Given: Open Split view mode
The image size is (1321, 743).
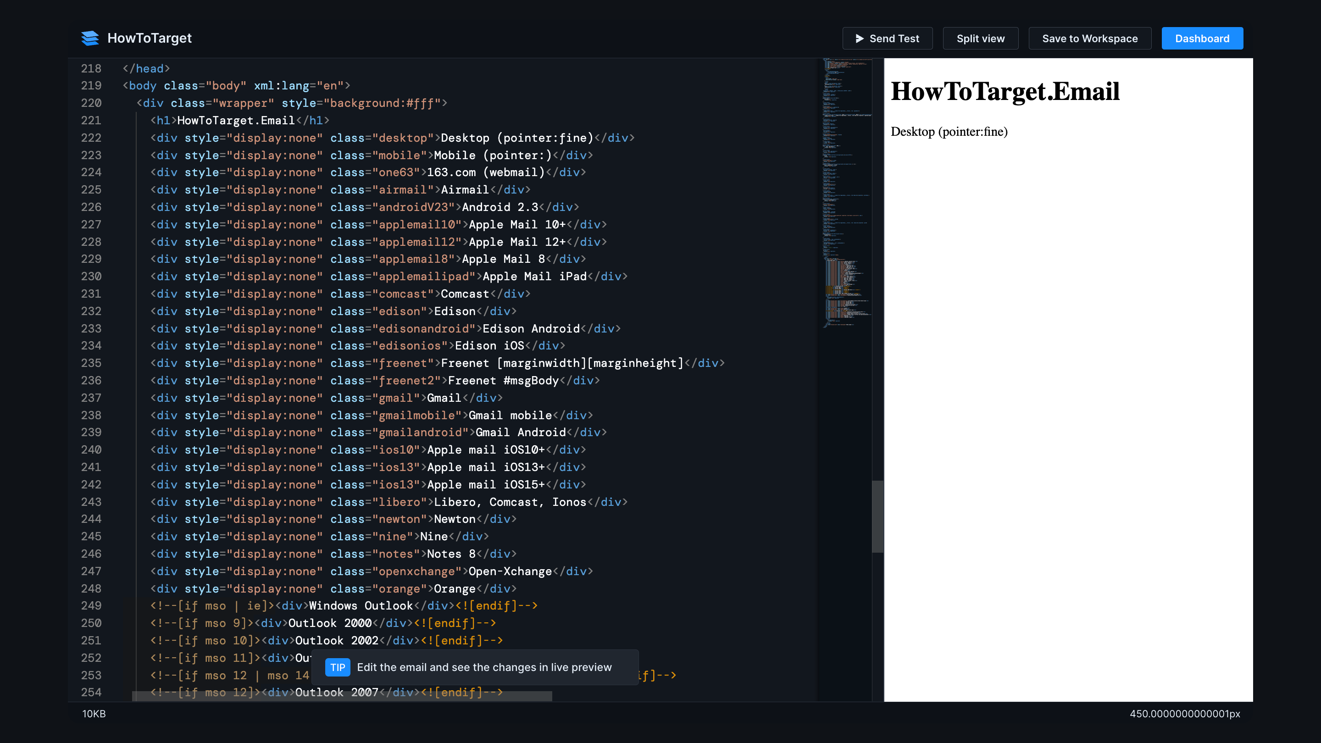Looking at the screenshot, I should 980,39.
